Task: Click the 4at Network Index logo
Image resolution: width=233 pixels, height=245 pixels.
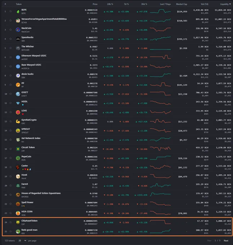Action: 18,140
